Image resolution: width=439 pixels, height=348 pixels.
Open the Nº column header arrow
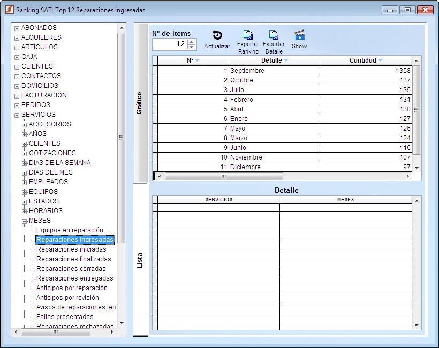pyautogui.click(x=197, y=60)
